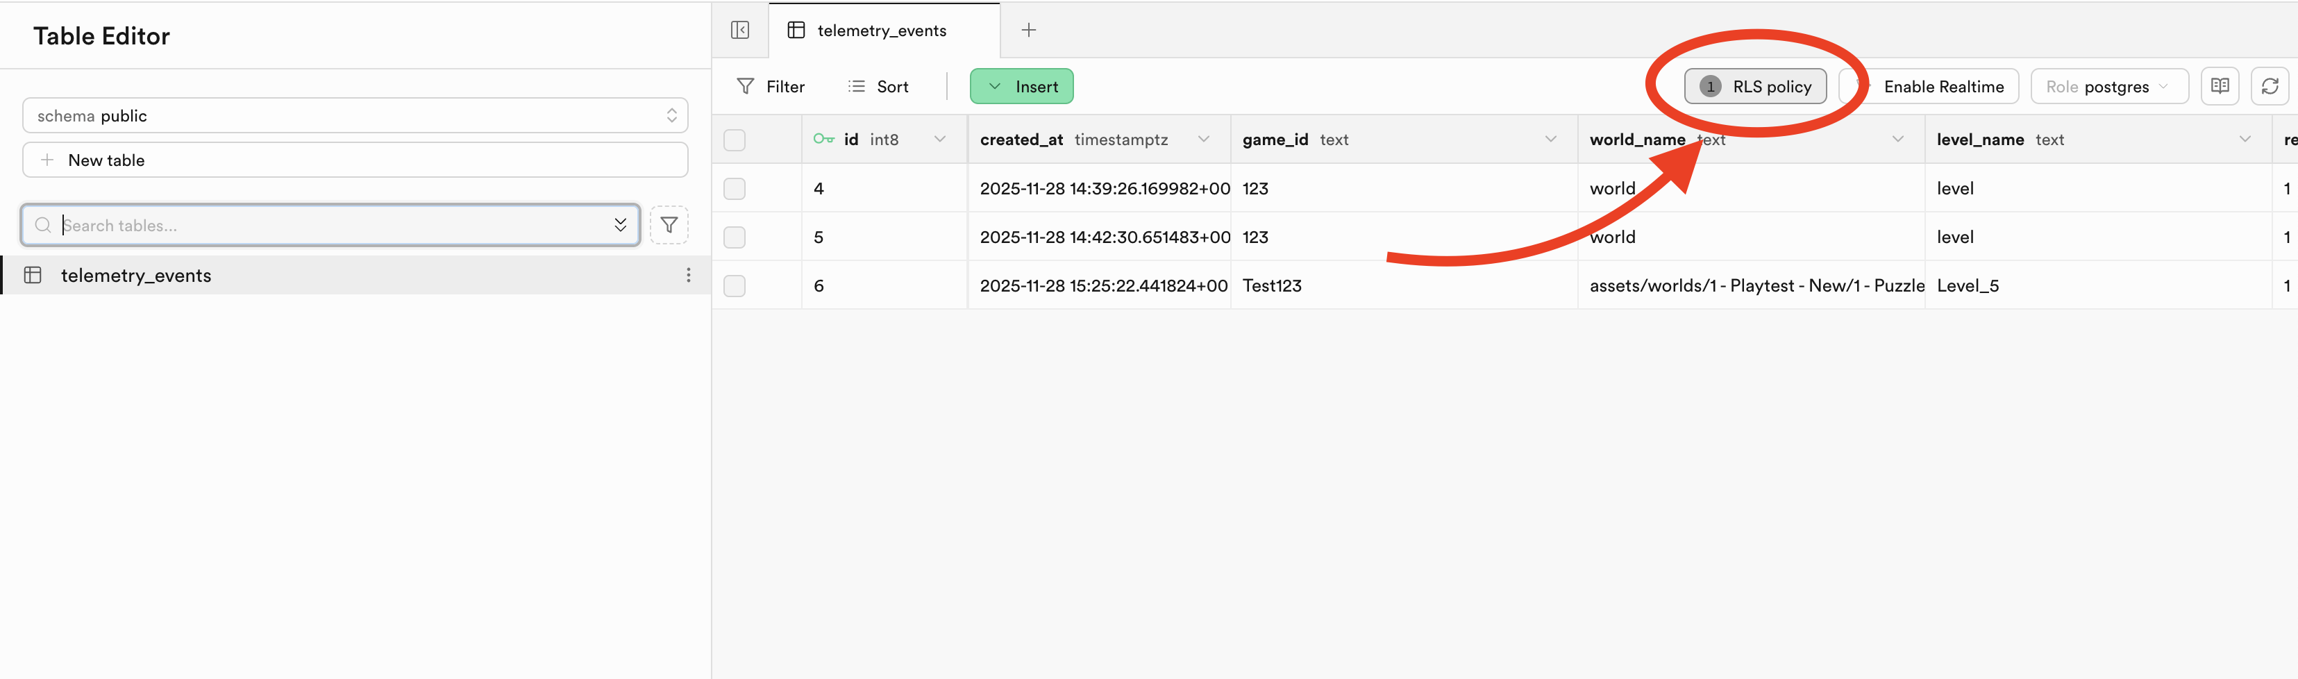Open the Role postgres dropdown

[2109, 87]
